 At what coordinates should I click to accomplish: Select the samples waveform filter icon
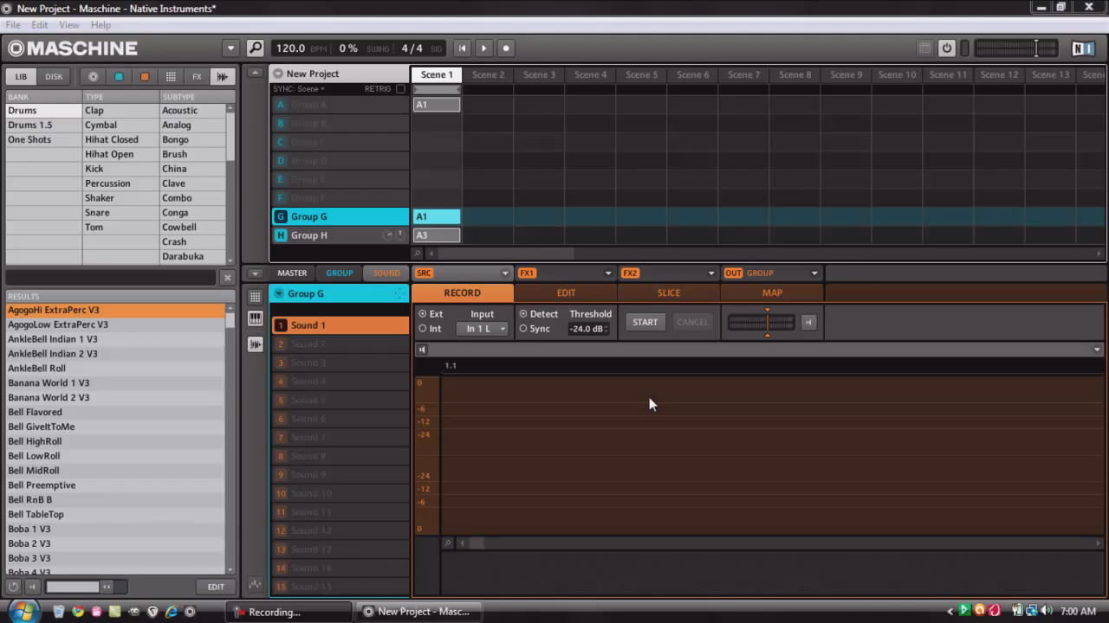(x=223, y=76)
